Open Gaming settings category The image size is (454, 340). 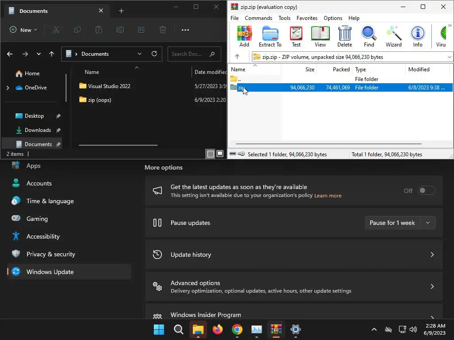pos(69,219)
